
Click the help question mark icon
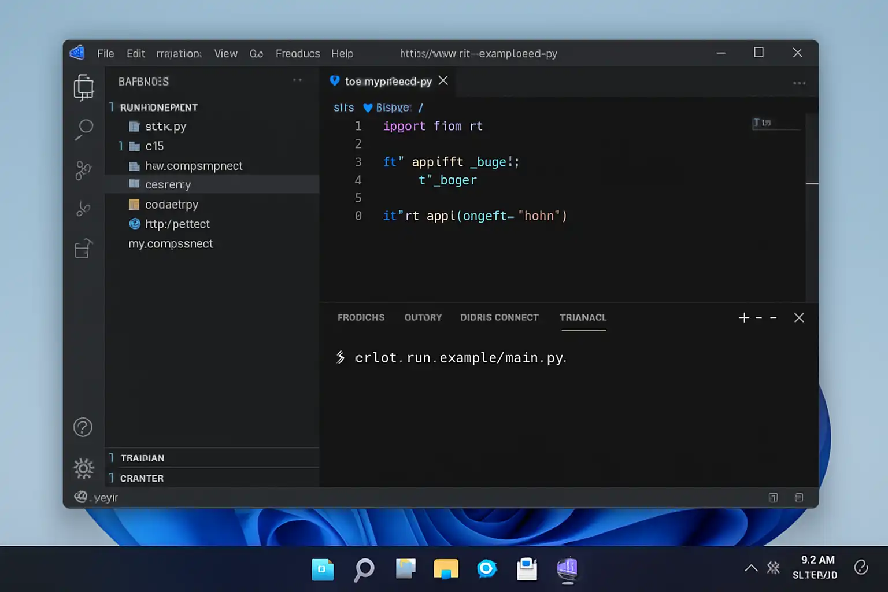point(83,427)
